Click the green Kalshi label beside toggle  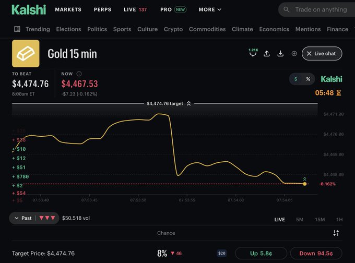331,79
